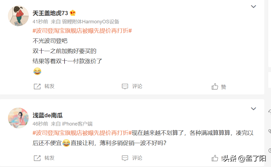Expand the chevron menu on 浅蓝de南瓜's post
The width and height of the screenshot is (271, 167).
click(x=253, y=109)
